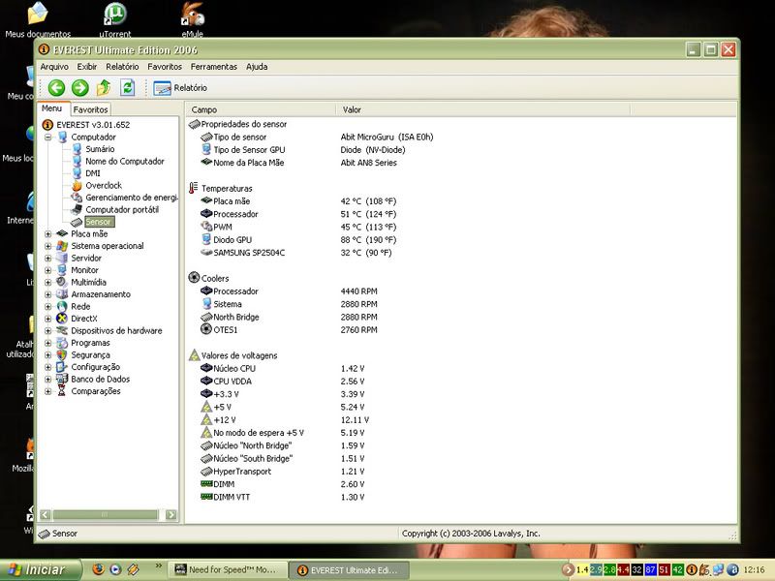Open the Ferramentas menu
The width and height of the screenshot is (775, 581).
[214, 67]
